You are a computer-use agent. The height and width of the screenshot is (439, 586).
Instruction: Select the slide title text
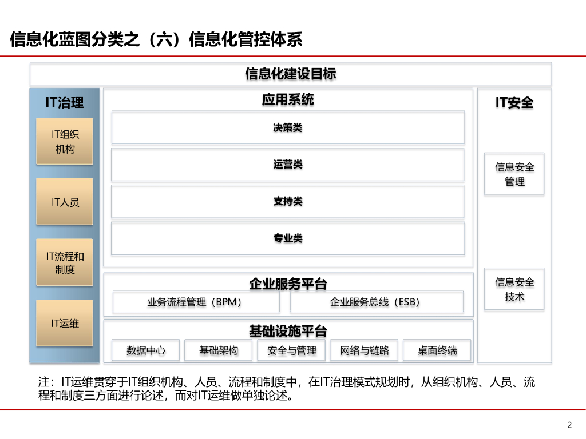[x=156, y=39]
